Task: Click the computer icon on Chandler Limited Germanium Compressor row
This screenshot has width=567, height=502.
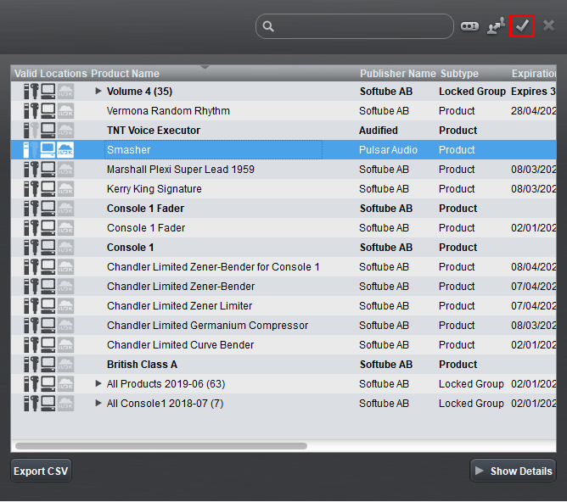Action: pos(48,325)
